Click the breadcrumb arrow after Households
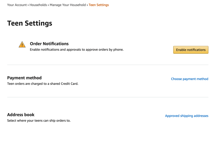 point(48,5)
